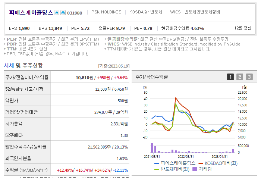The width and height of the screenshot is (261, 178).
Task: Click the 발행주식수/유동비율 row label
Action: pyautogui.click(x=26, y=147)
